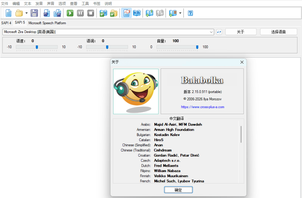Switch to the Microsoft Speech Platform tab

click(x=47, y=23)
